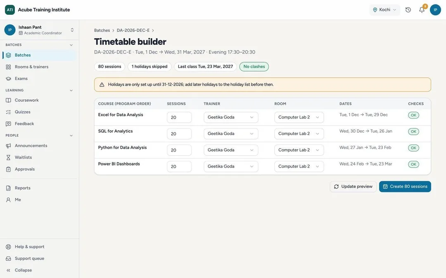Viewport: 446px width, 278px height.
Task: Click the Me person icon
Action: click(x=8, y=200)
